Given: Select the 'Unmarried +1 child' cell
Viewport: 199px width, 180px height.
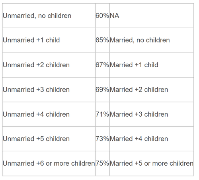Looking at the screenshot, I should click(49, 40).
